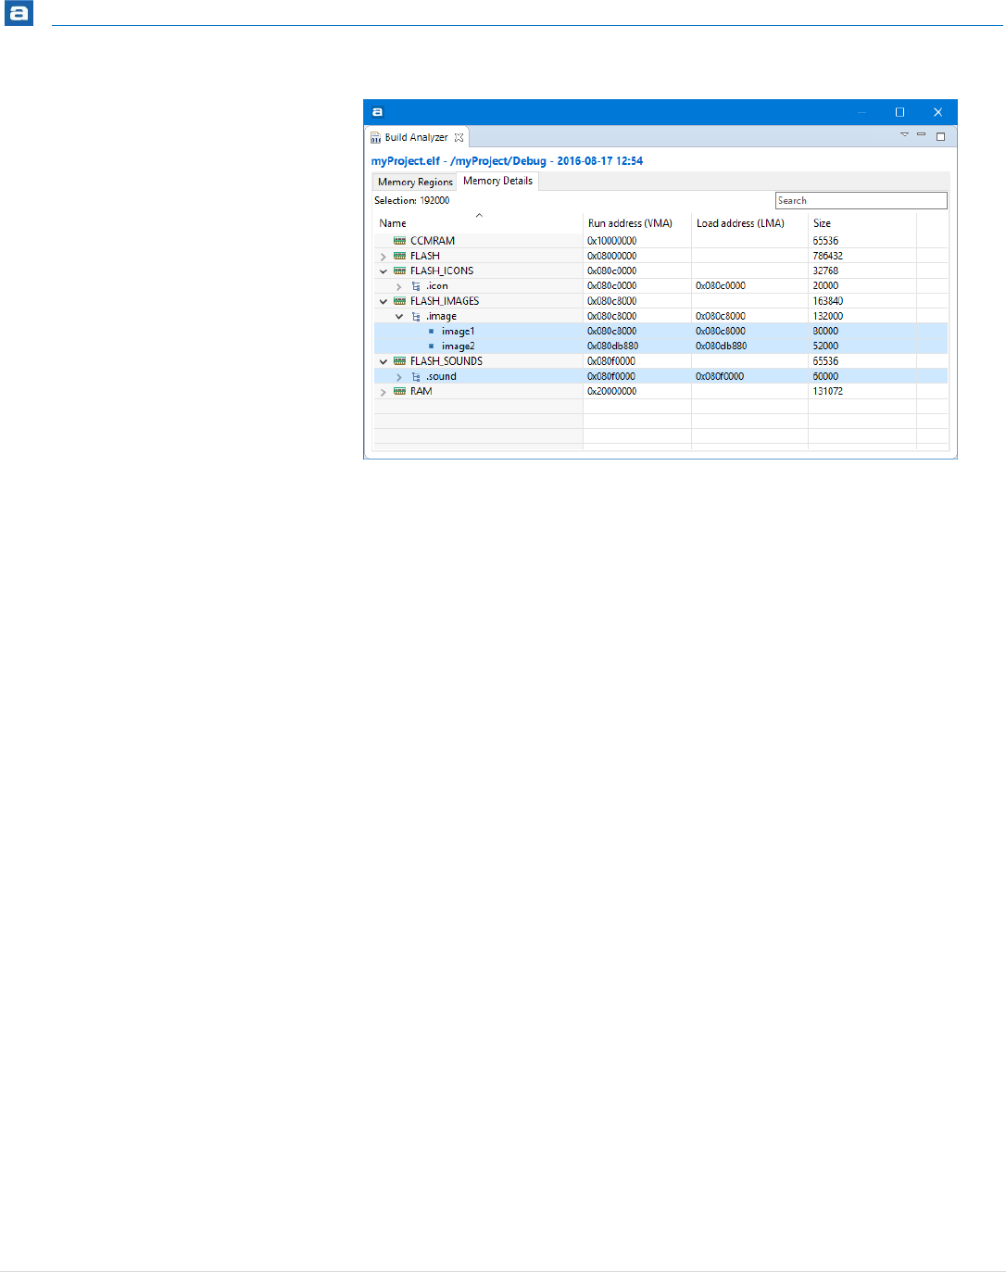
Task: Expand the .sound section
Action: [399, 377]
